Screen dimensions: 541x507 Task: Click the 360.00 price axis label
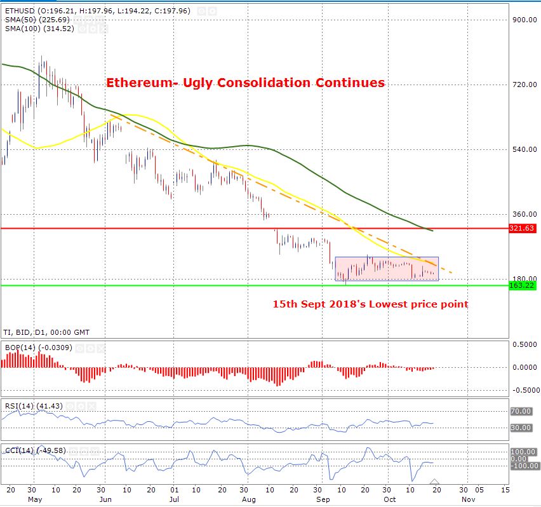click(x=524, y=214)
